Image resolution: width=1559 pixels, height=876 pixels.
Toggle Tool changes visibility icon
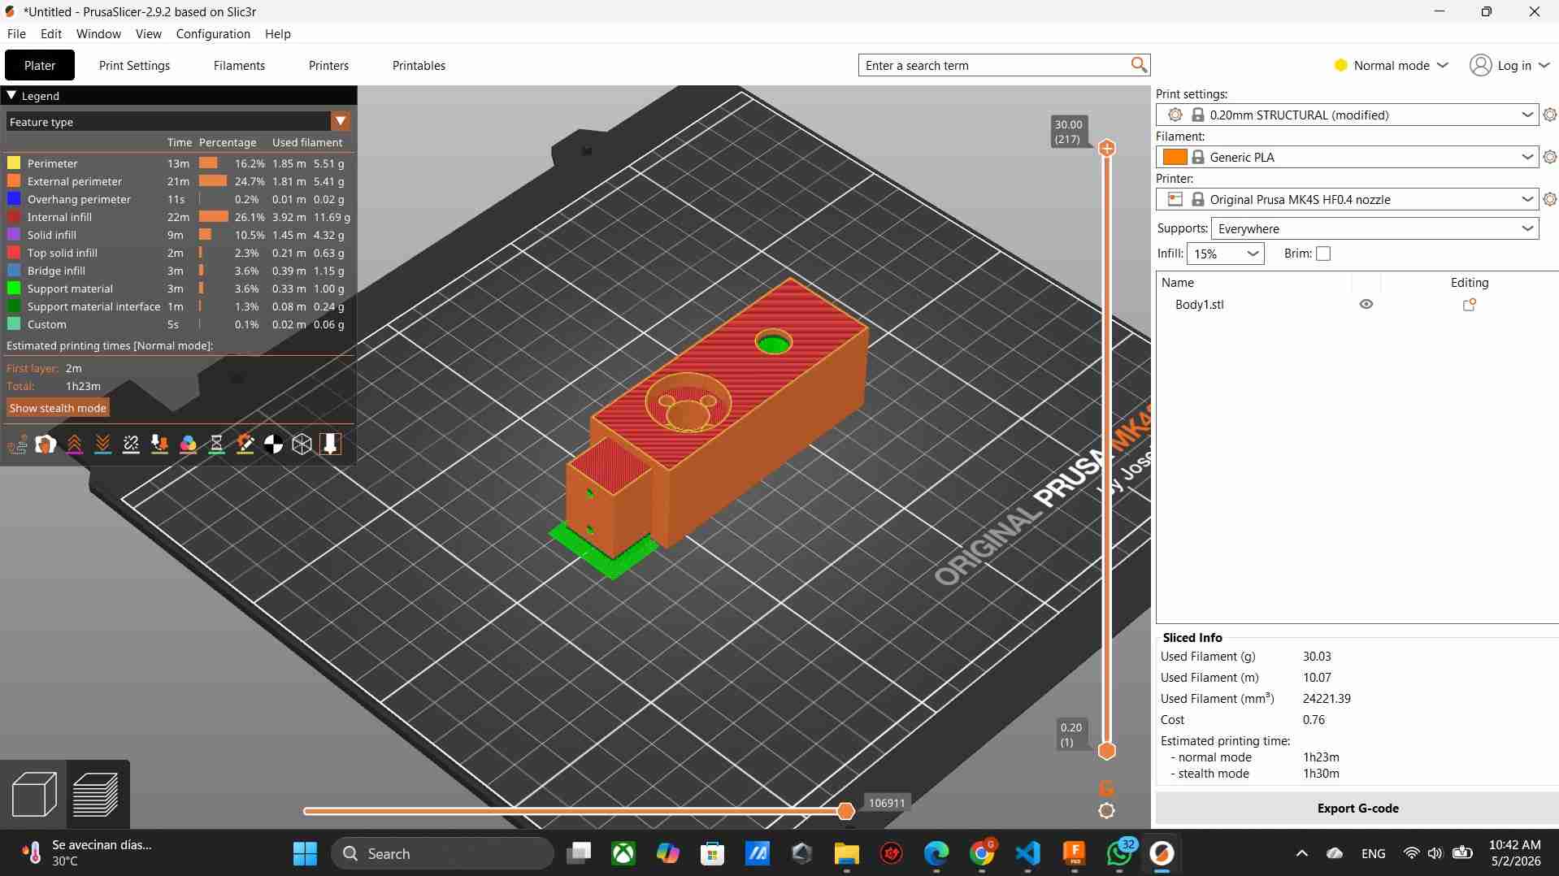(159, 444)
